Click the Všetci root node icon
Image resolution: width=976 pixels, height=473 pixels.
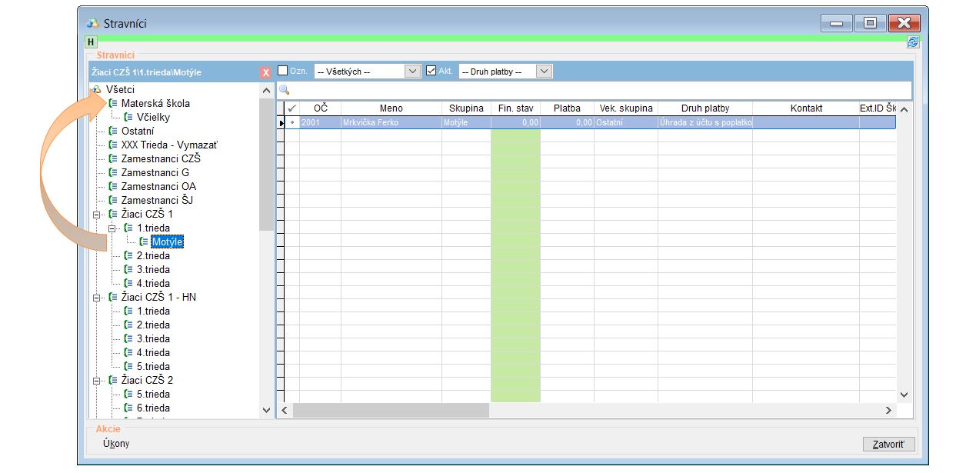point(97,90)
